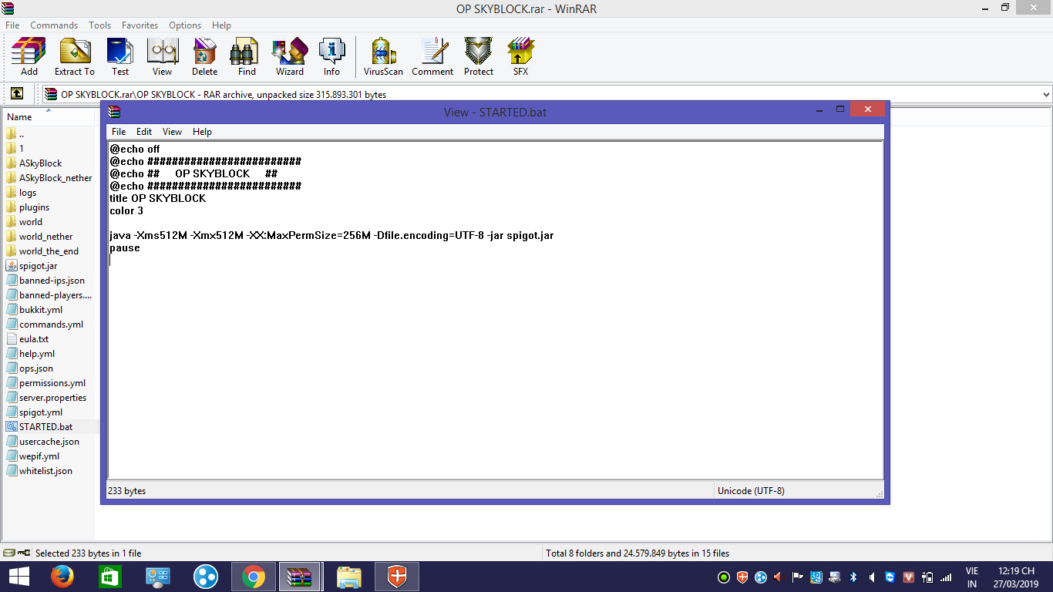Start VirusScan on the archive
Image resolution: width=1053 pixels, height=592 pixels.
click(384, 57)
